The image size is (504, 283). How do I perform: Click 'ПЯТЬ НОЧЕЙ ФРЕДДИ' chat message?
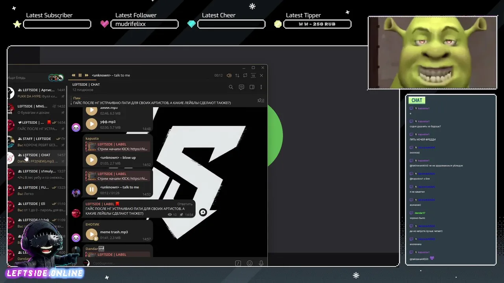(422, 140)
